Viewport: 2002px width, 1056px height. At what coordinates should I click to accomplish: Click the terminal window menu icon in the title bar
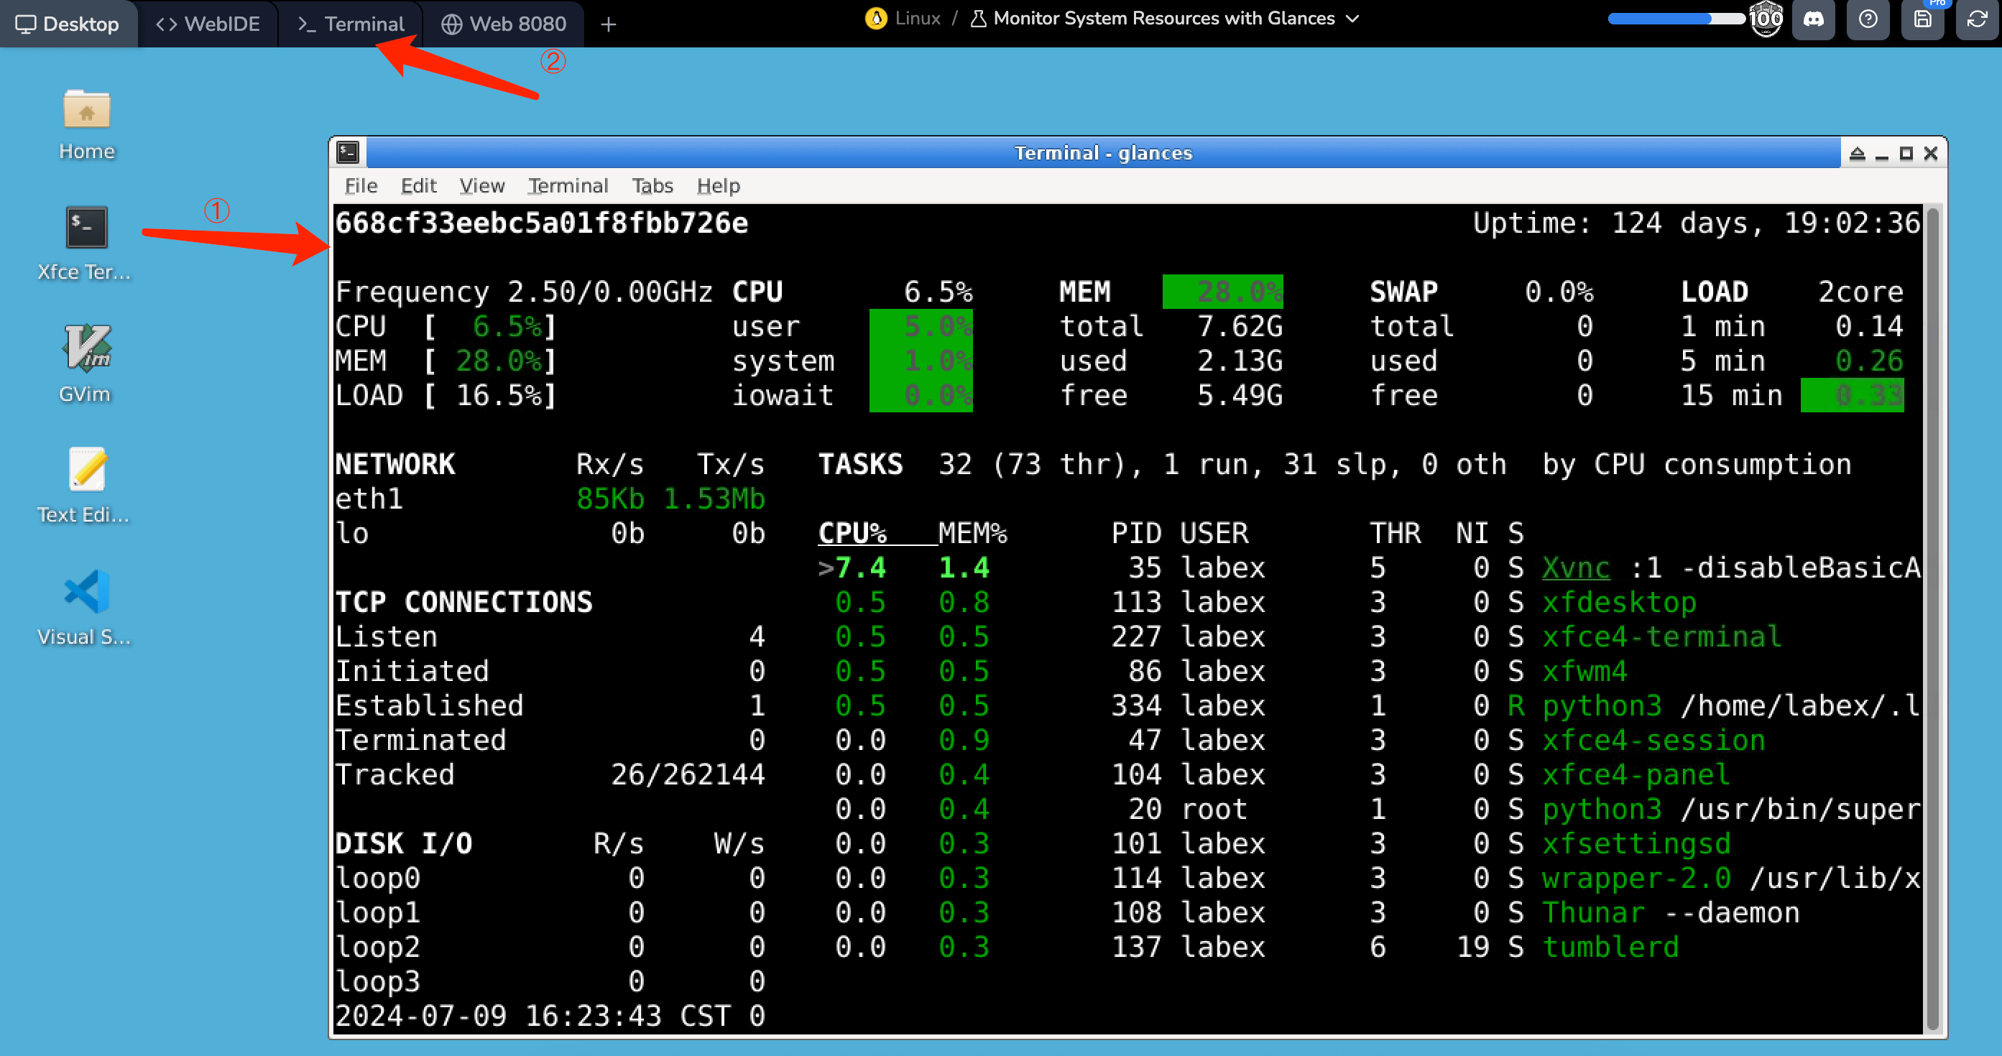[x=349, y=153]
